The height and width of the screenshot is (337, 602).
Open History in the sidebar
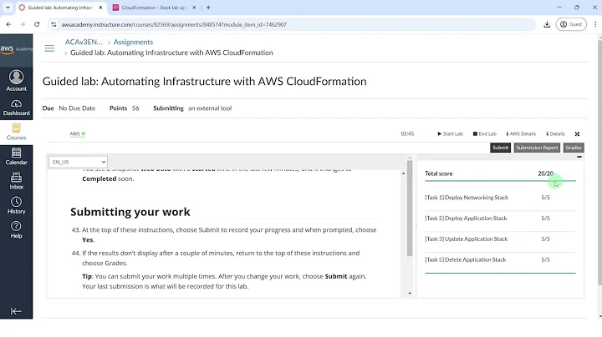(x=16, y=206)
